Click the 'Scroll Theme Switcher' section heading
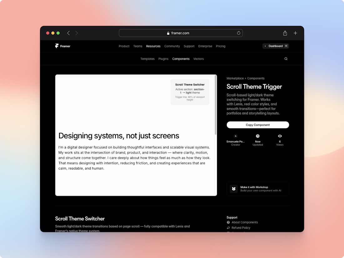This screenshot has height=258, width=344. tap(80, 219)
